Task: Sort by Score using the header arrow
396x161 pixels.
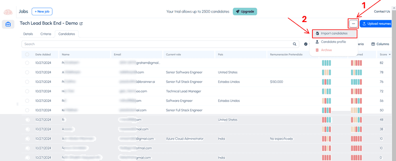Action: click(x=390, y=54)
